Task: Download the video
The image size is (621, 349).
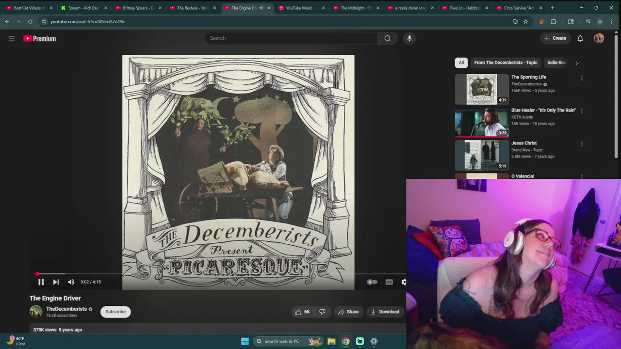Action: coord(385,312)
